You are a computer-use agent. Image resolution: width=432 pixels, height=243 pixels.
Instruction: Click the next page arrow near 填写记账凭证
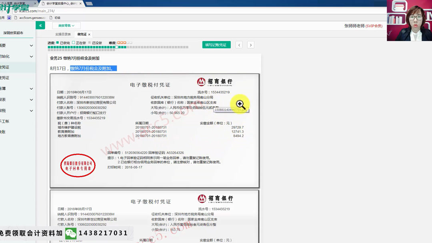(x=250, y=45)
